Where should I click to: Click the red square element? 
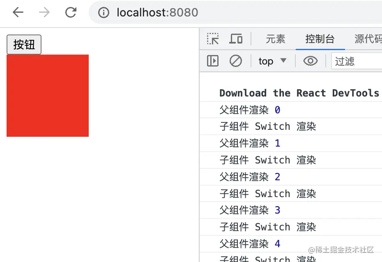pos(47,95)
